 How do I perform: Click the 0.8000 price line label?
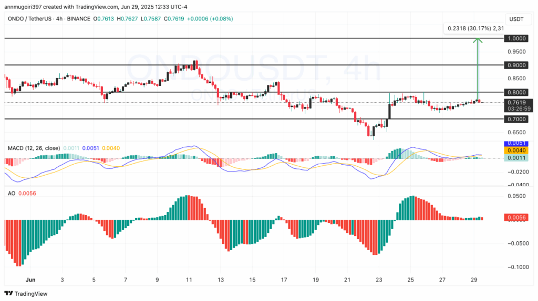(x=516, y=92)
